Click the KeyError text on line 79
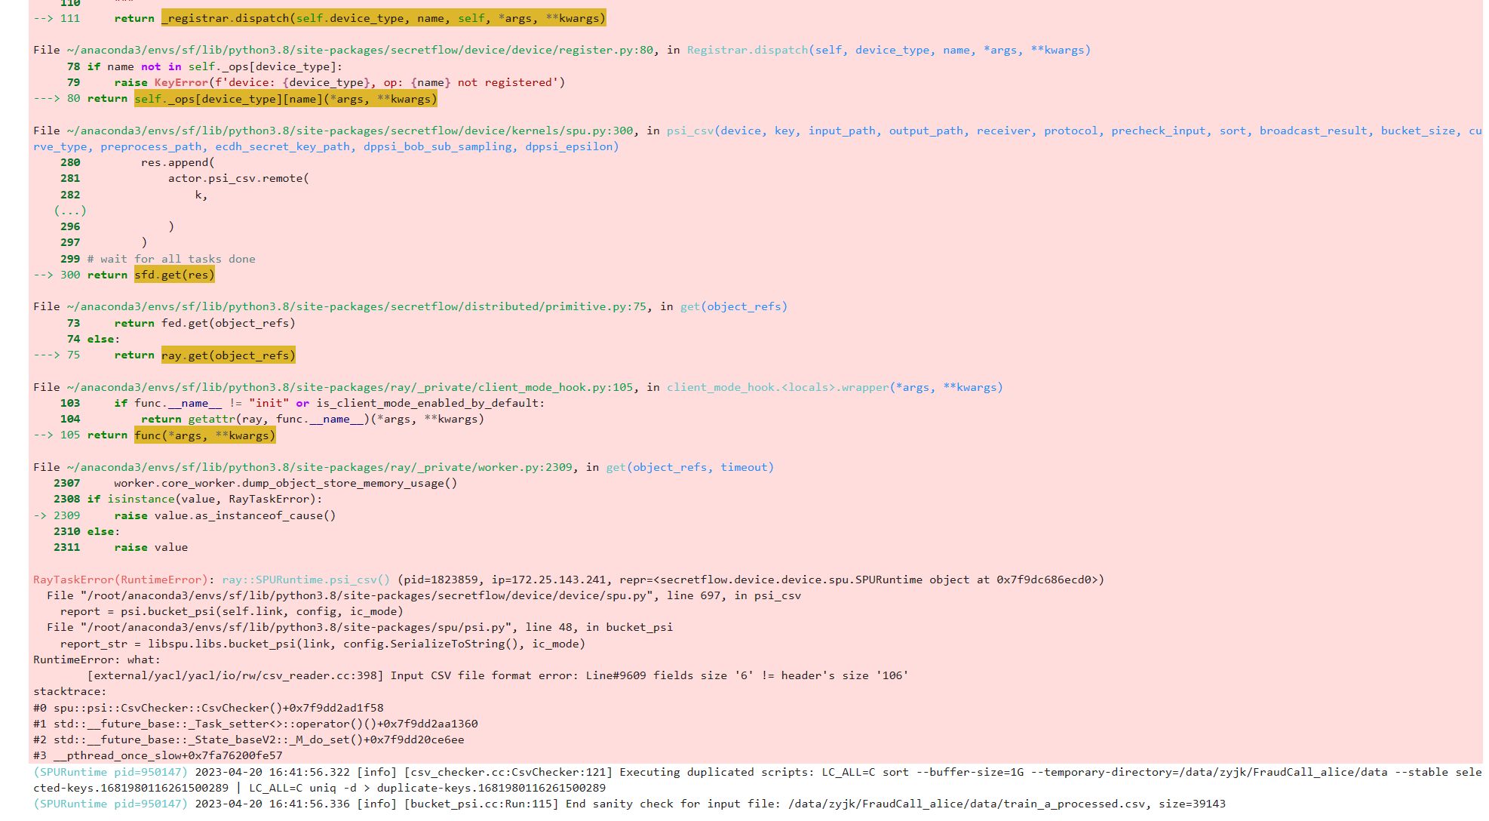 tap(181, 82)
